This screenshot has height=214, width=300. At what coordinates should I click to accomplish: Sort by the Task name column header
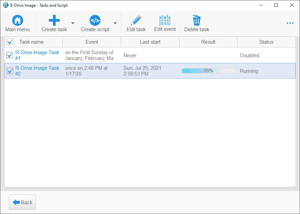pyautogui.click(x=32, y=42)
